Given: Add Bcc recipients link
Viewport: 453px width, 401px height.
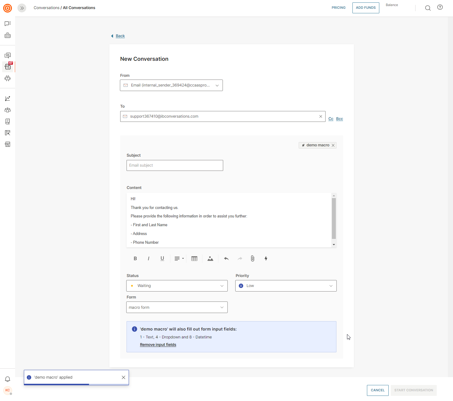Looking at the screenshot, I should (339, 119).
